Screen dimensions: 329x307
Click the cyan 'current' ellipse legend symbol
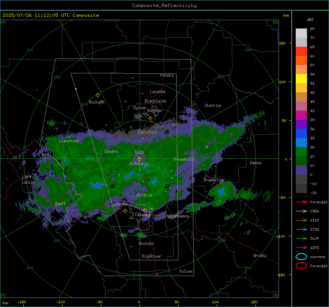pyautogui.click(x=301, y=257)
